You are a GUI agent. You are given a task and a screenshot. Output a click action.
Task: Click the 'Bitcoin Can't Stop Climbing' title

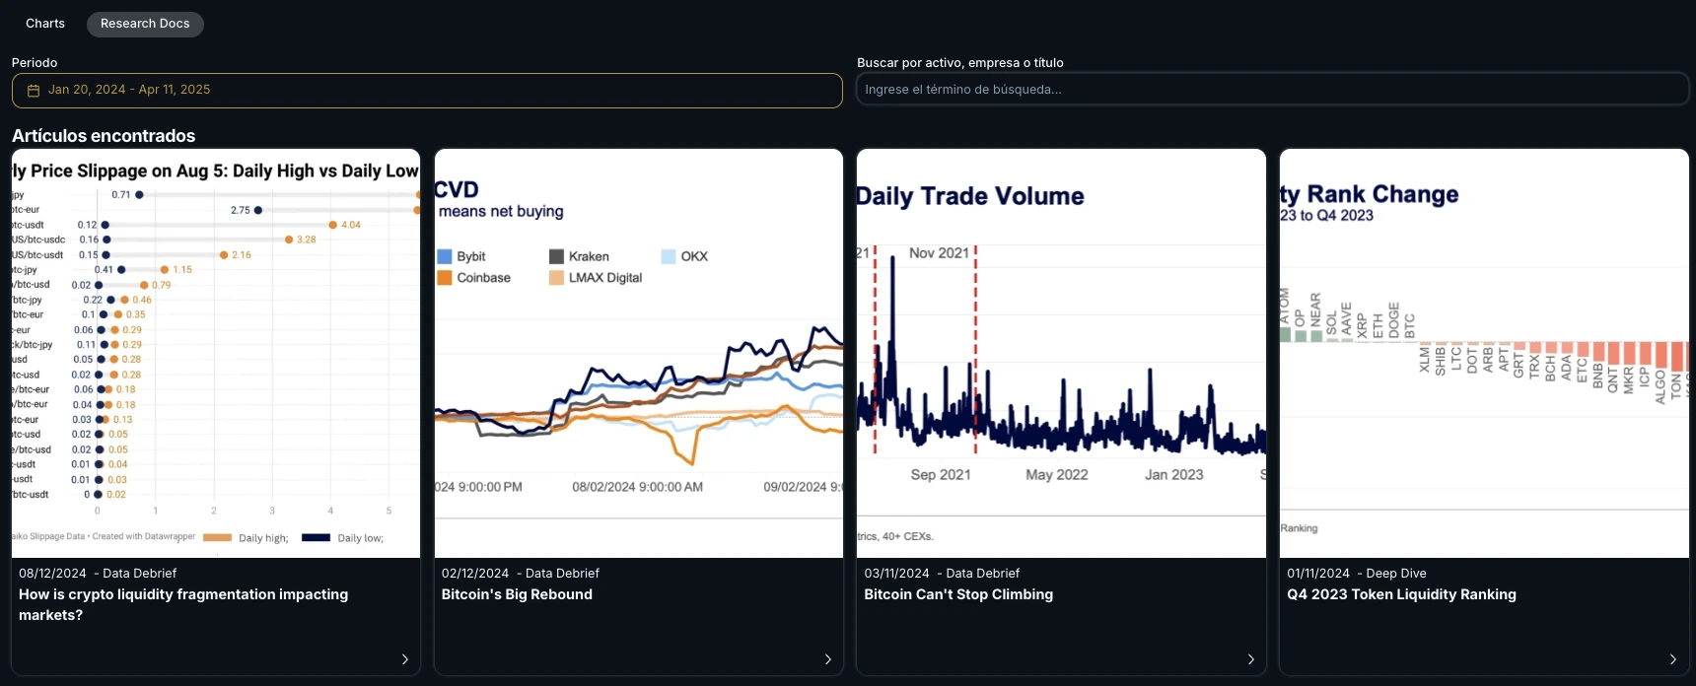(958, 594)
